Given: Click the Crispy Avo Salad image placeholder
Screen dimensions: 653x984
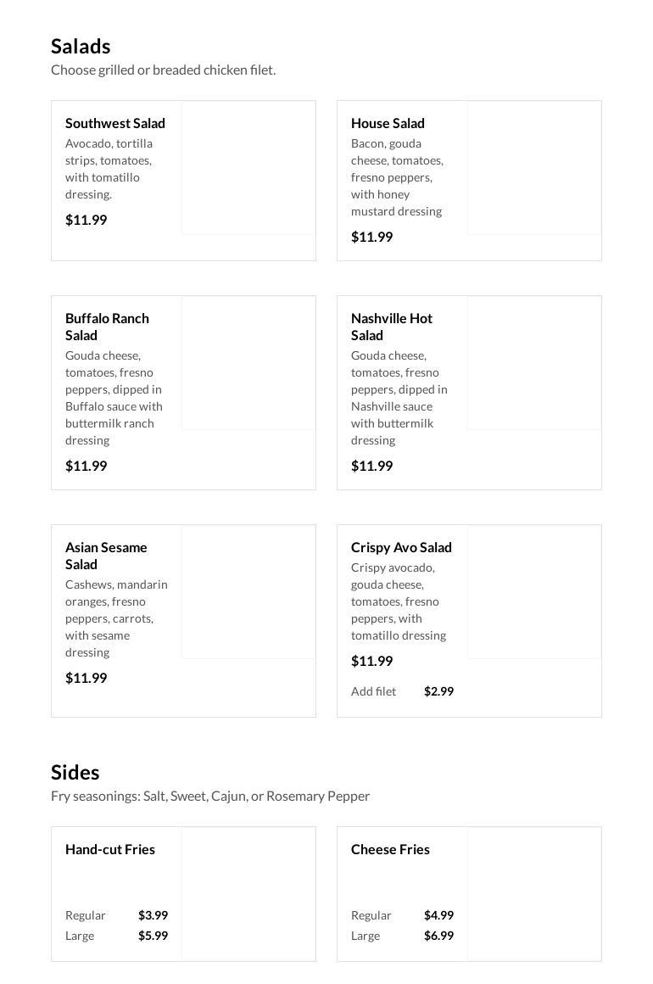Looking at the screenshot, I should (534, 591).
